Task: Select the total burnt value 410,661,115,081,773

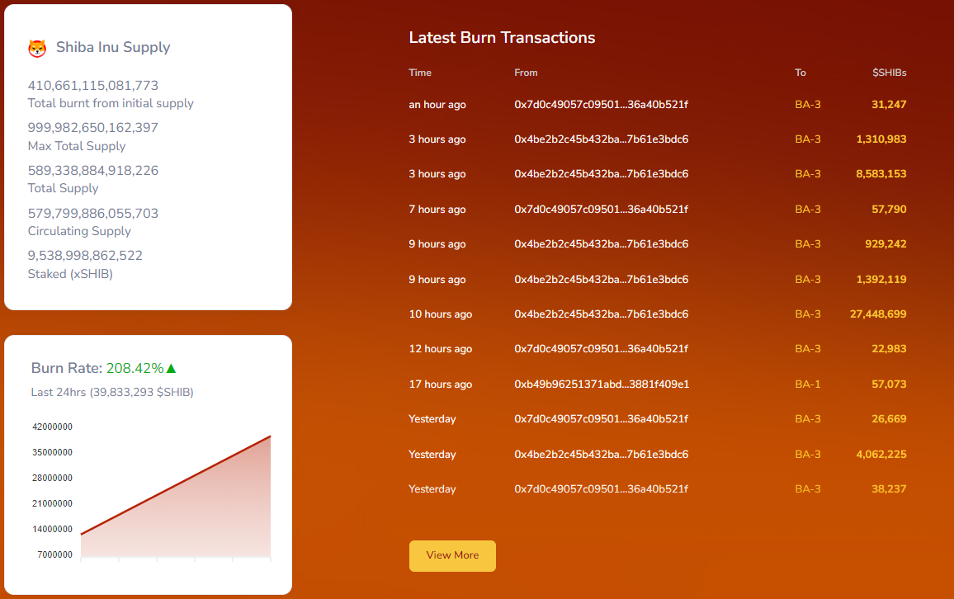Action: coord(93,86)
